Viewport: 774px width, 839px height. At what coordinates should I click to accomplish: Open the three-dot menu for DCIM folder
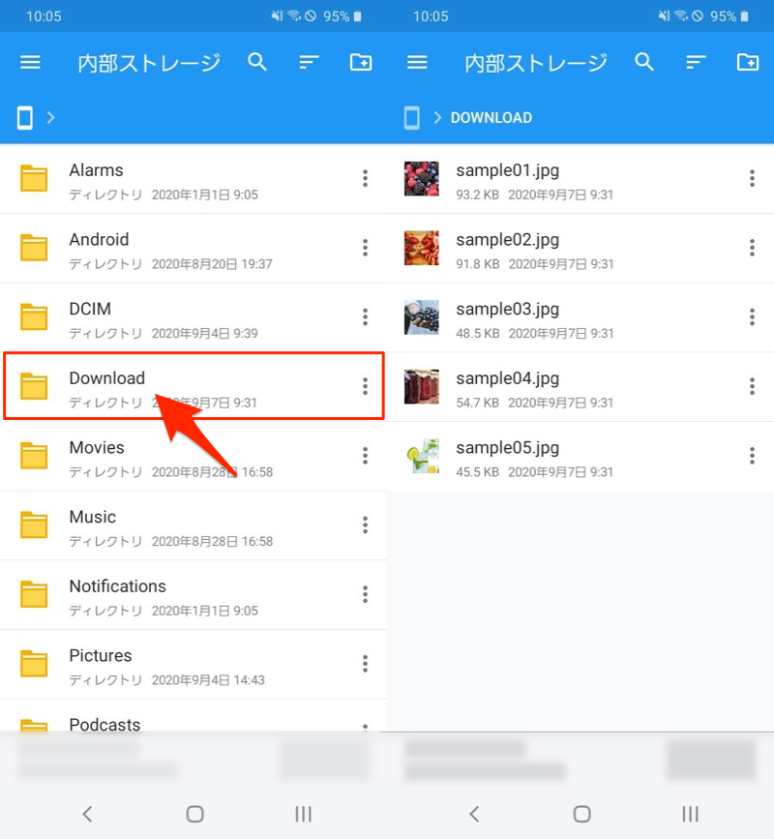click(x=365, y=317)
